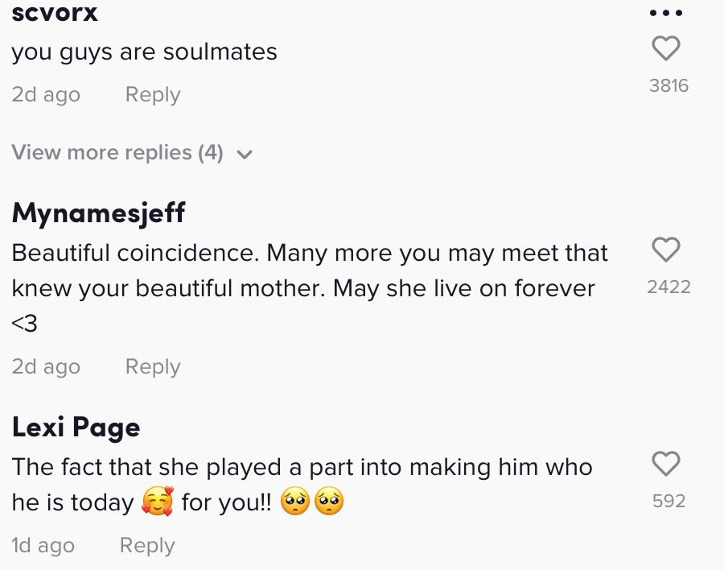Screen dimensions: 724x570
Task: Click the 3816 like count
Action: click(x=668, y=86)
